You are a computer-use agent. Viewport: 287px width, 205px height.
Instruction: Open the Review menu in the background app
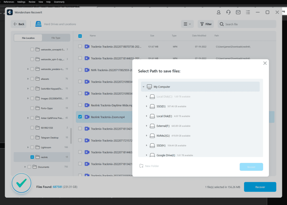point(33,2)
